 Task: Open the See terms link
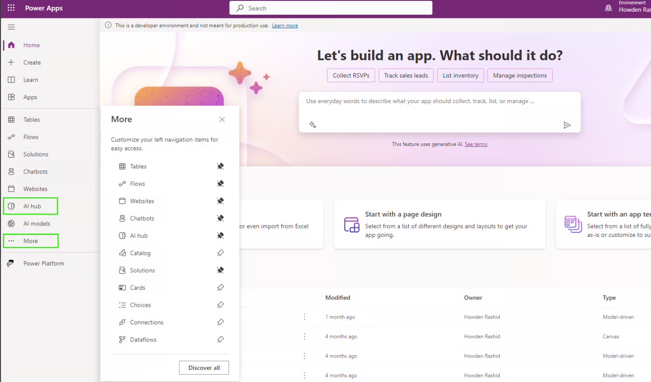(x=476, y=144)
